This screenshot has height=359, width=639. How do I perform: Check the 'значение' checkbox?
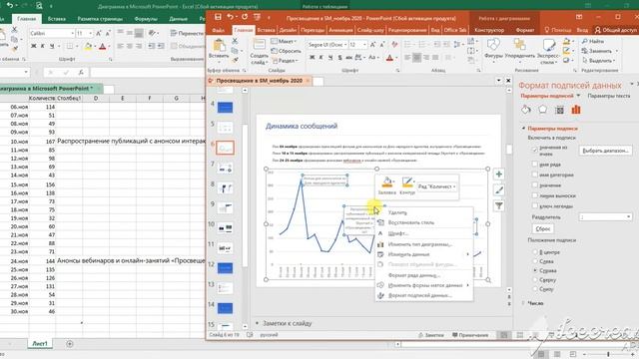(x=535, y=185)
